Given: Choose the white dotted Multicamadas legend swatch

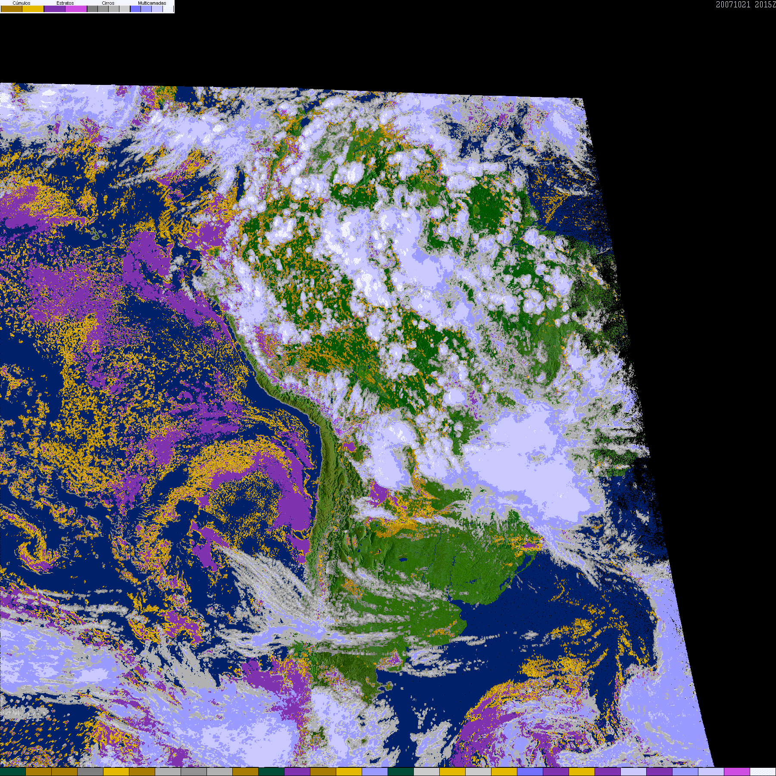Looking at the screenshot, I should [x=168, y=9].
